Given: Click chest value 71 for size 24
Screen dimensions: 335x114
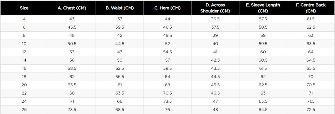Looking at the screenshot, I should point(72,101).
